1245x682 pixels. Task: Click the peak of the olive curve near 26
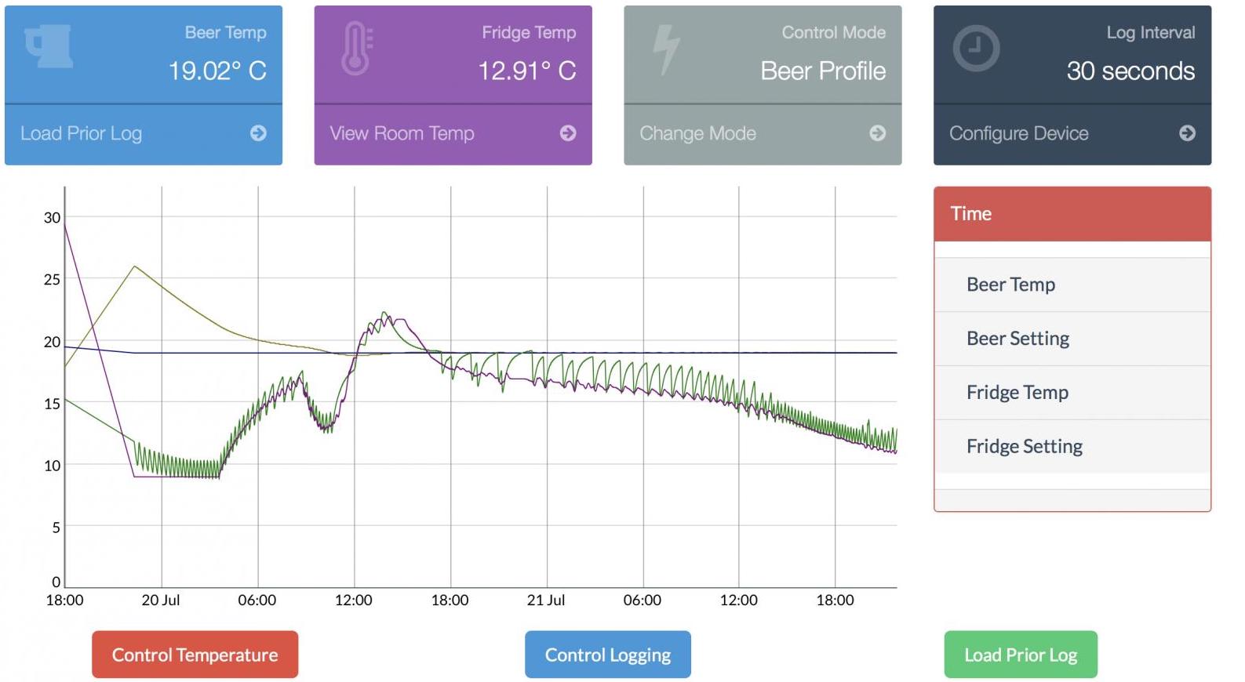(x=135, y=267)
